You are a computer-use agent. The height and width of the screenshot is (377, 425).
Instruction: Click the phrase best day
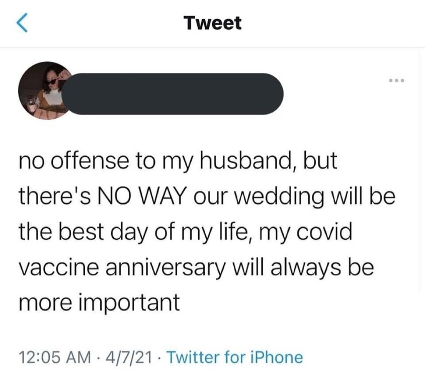pos(103,233)
